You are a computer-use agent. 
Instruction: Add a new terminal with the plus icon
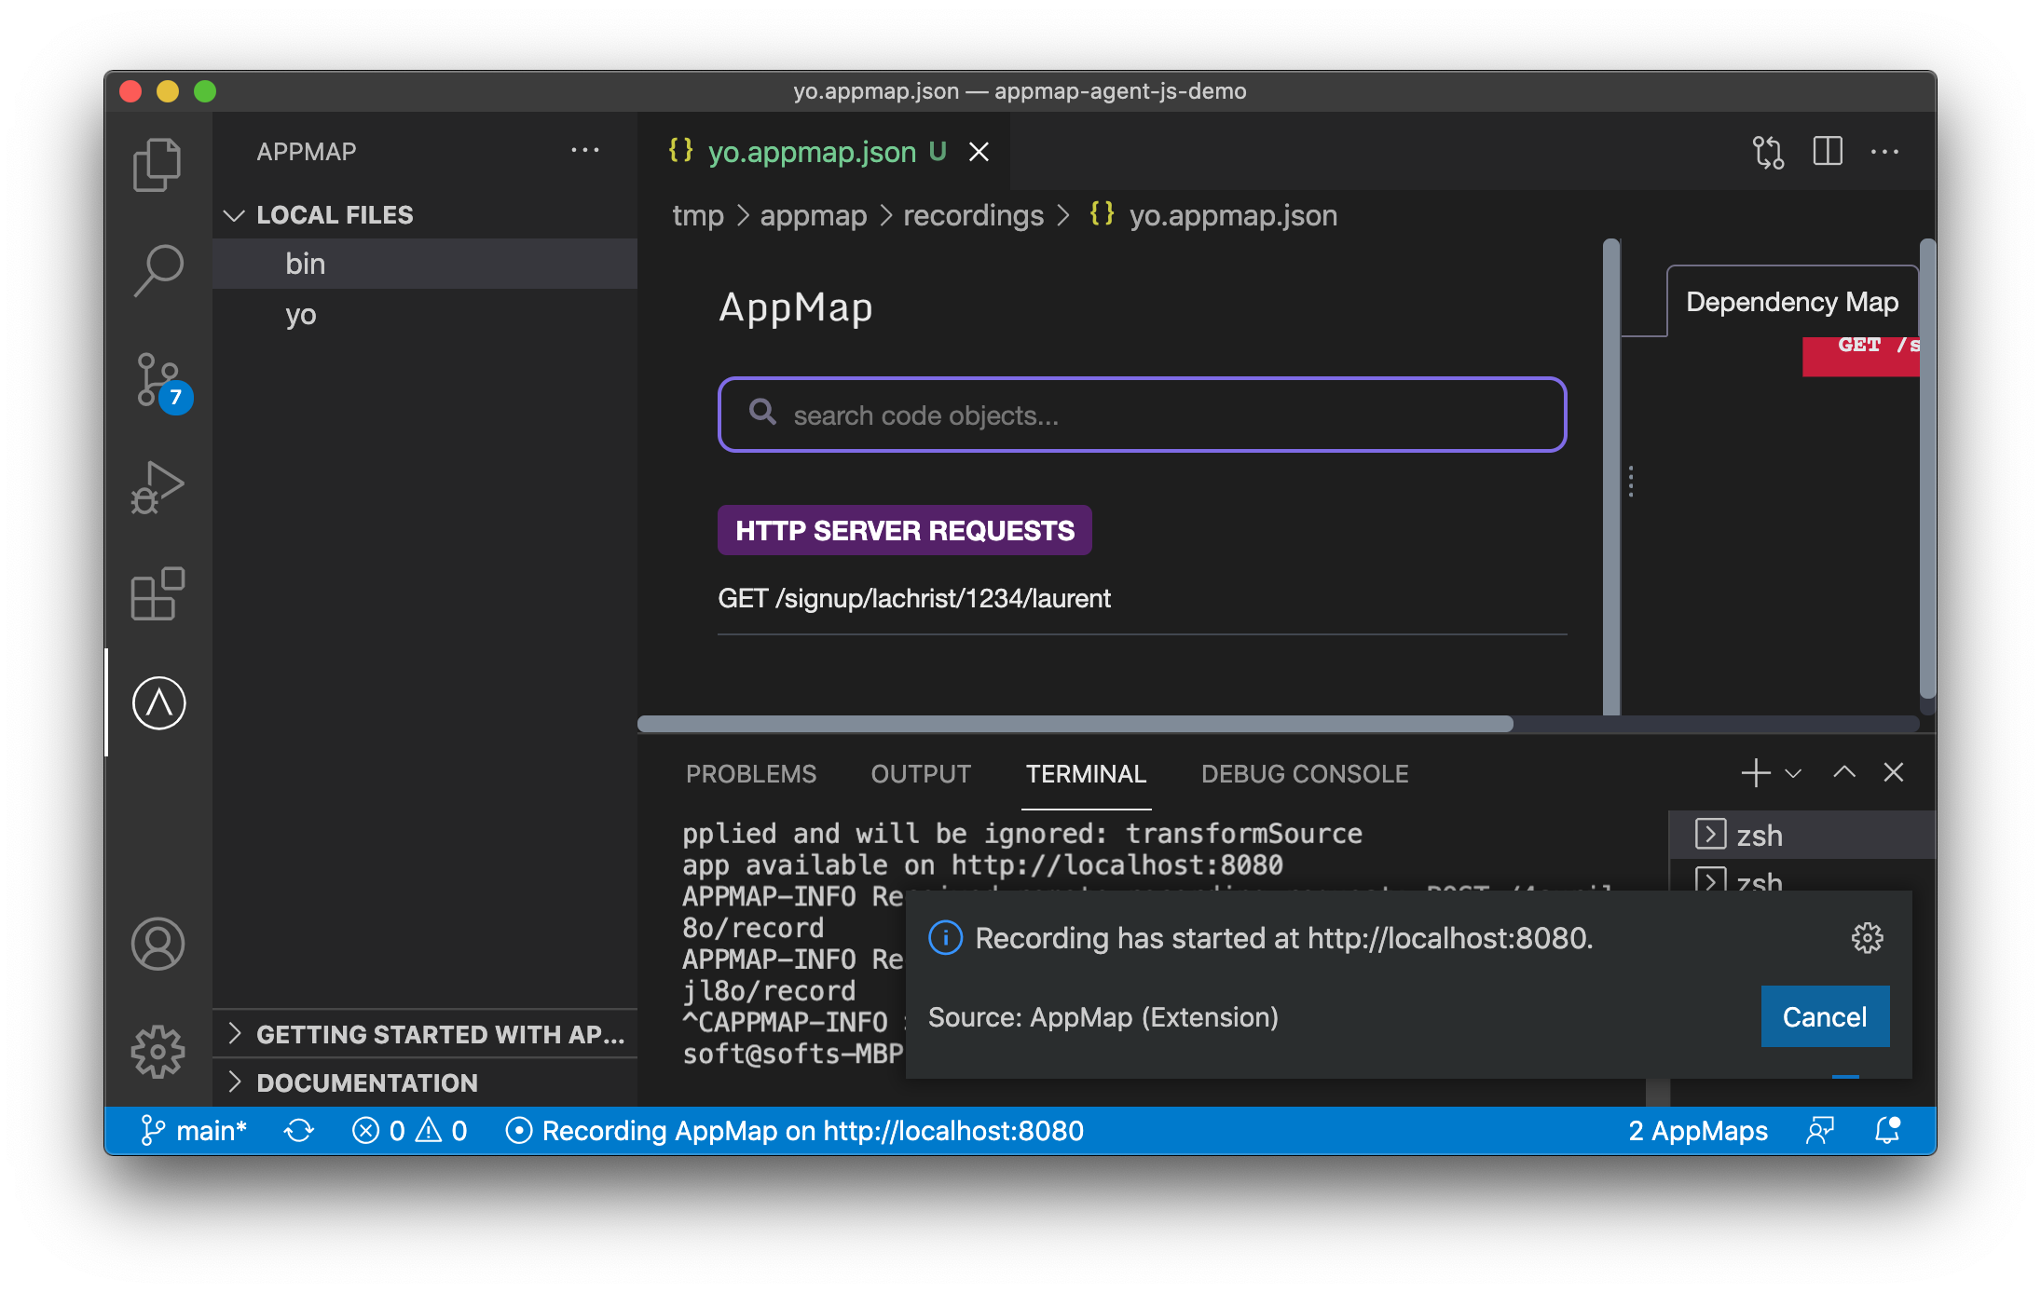(x=1755, y=772)
